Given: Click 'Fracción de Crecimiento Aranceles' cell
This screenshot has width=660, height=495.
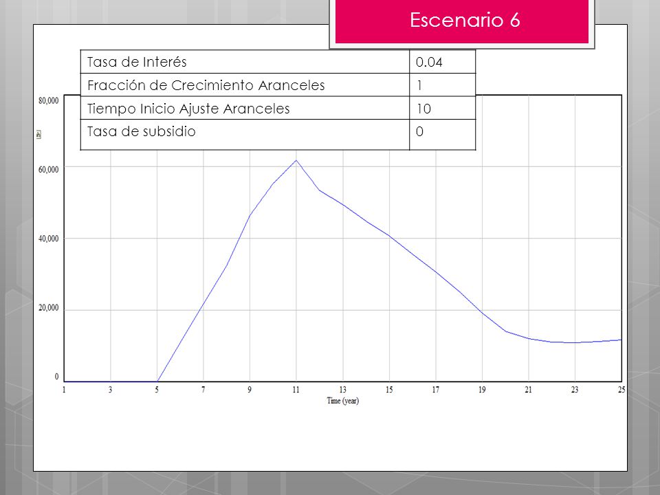Looking at the screenshot, I should point(245,85).
